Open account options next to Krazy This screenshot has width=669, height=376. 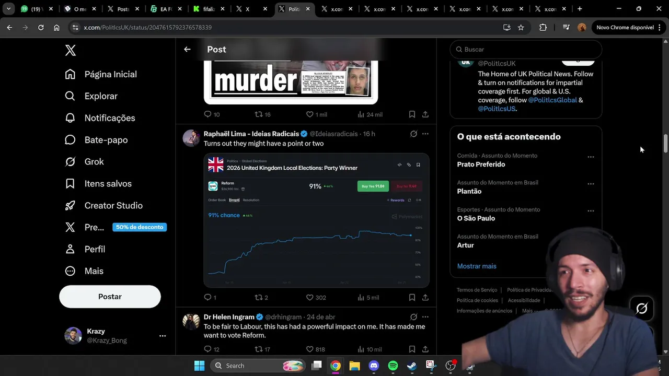[163, 336]
